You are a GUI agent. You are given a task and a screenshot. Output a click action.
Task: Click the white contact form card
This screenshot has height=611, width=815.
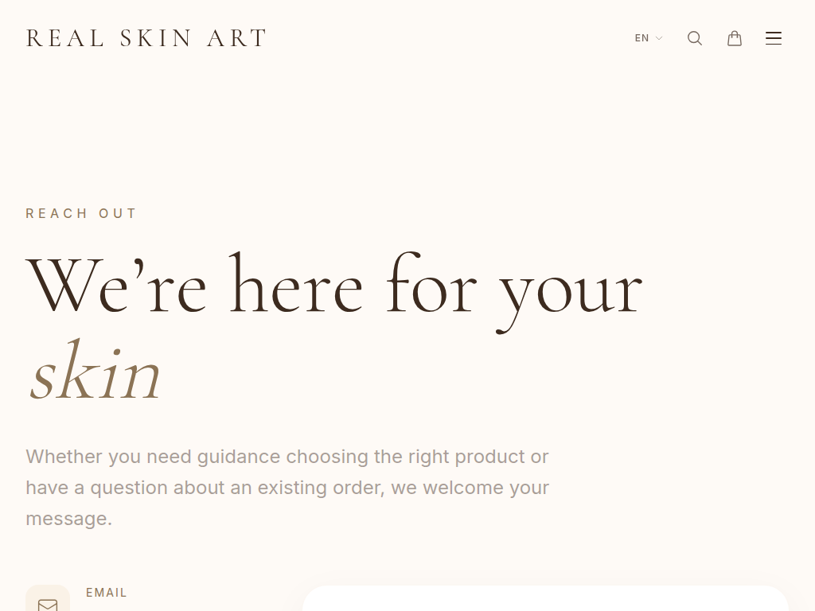tap(545, 599)
